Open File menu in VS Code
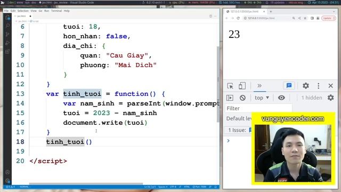This screenshot has height=192, width=341. click(x=6, y=11)
